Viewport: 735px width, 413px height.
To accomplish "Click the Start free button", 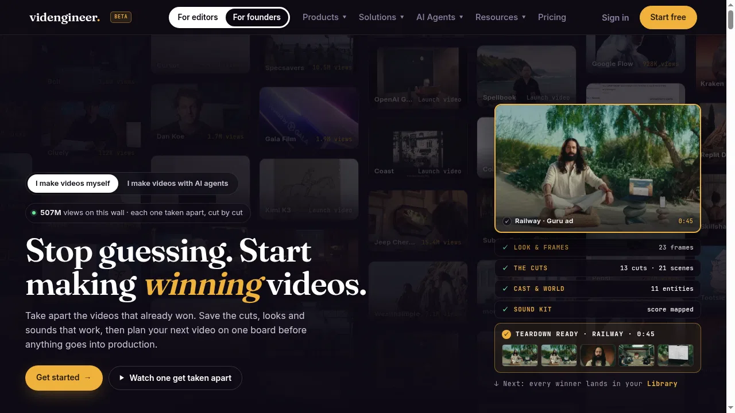I will (668, 17).
